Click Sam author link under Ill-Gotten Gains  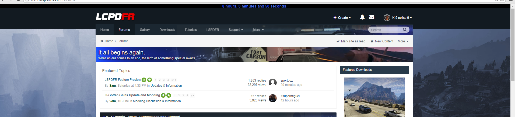[x=113, y=101]
